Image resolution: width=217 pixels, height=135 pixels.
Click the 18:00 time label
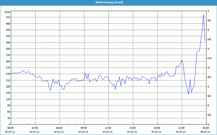tap(157, 128)
